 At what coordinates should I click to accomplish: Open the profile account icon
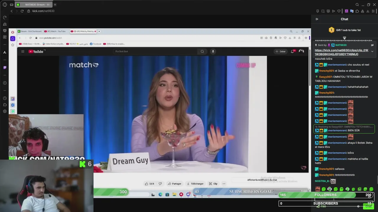click(362, 11)
